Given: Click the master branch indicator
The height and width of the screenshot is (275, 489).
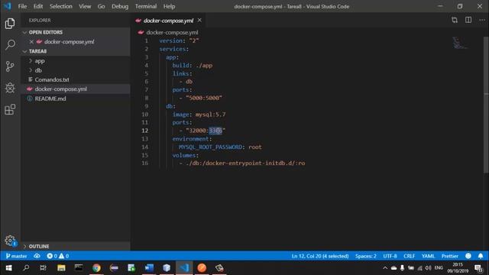Looking at the screenshot, I should (17, 256).
